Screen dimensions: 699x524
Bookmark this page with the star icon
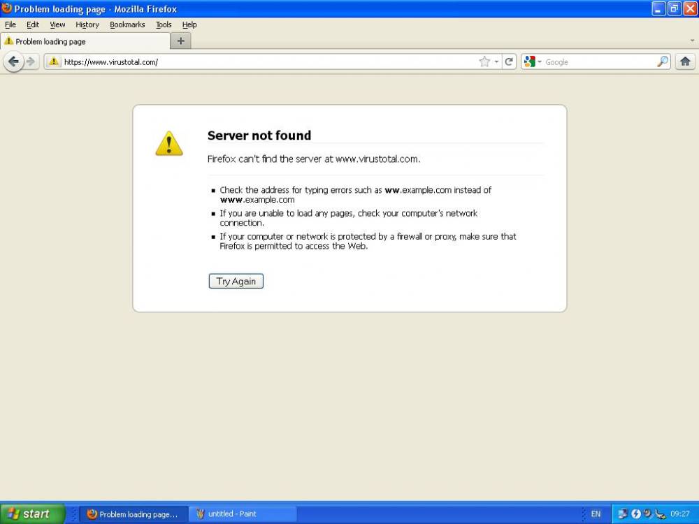484,62
